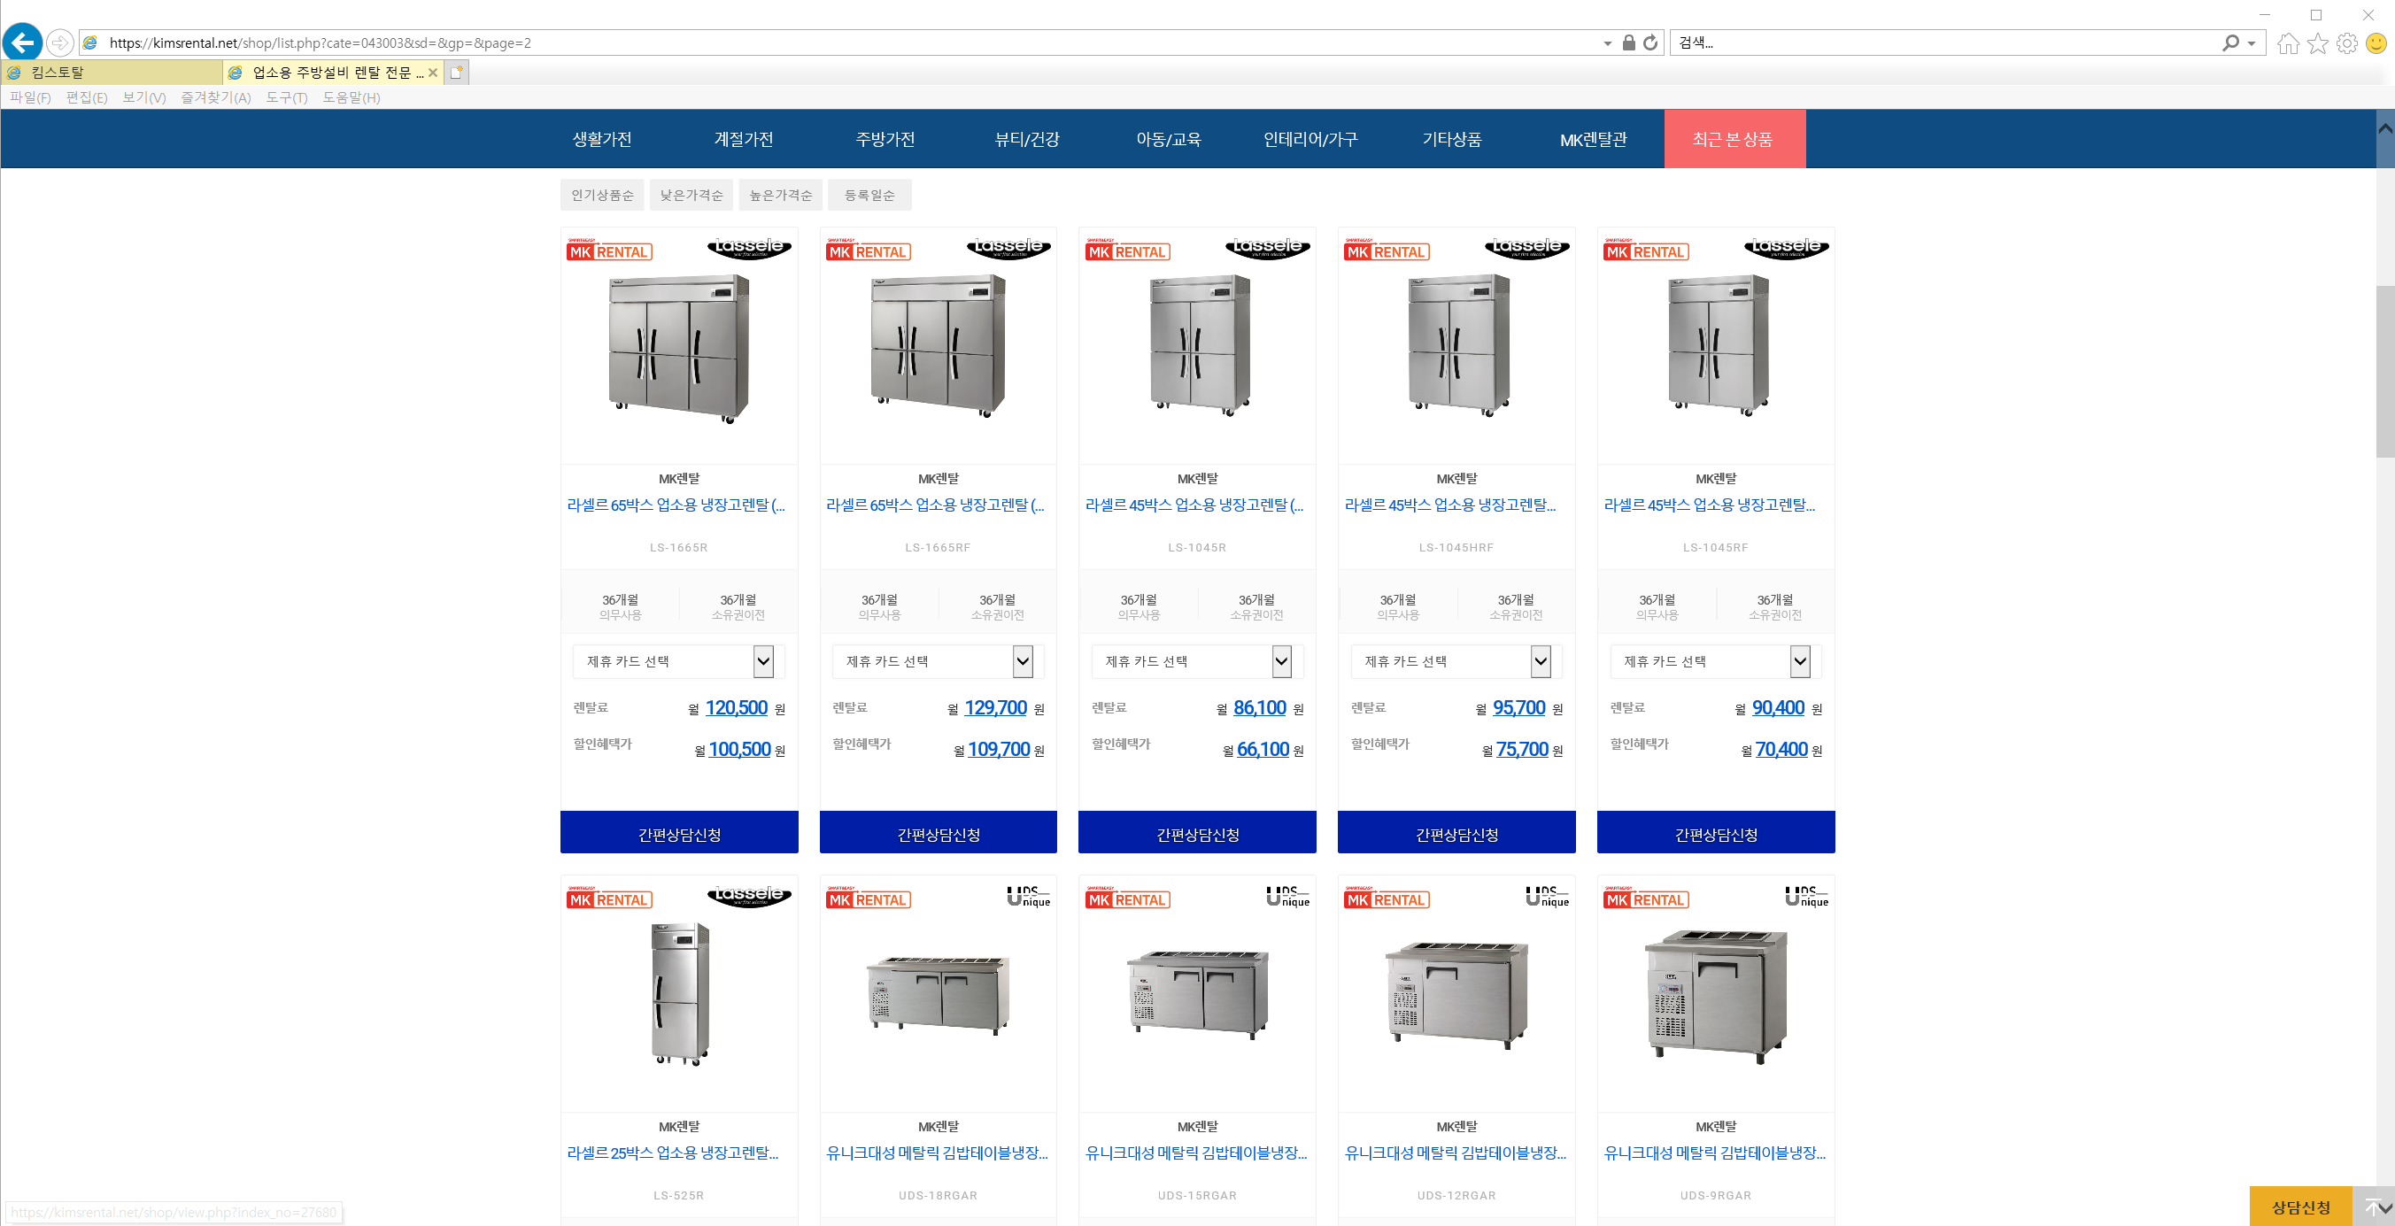
Task: Open 제휴 카드 선택 dropdown for LS-1045R
Action: click(1197, 661)
